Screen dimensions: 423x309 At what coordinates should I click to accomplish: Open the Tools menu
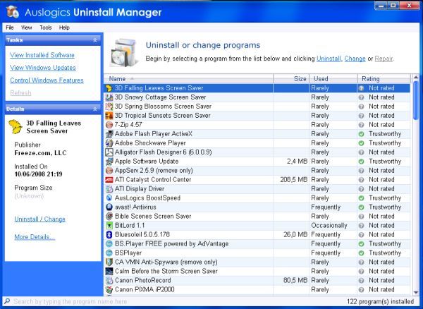[46, 28]
